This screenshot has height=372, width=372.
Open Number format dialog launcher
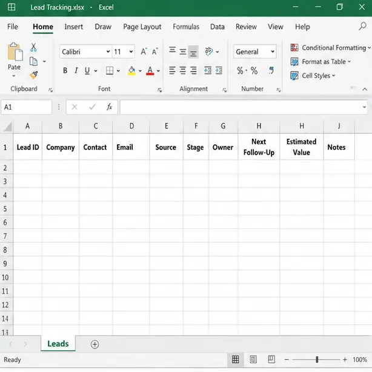click(x=279, y=90)
